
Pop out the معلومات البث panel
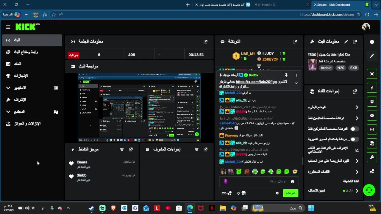pyautogui.click(x=355, y=42)
